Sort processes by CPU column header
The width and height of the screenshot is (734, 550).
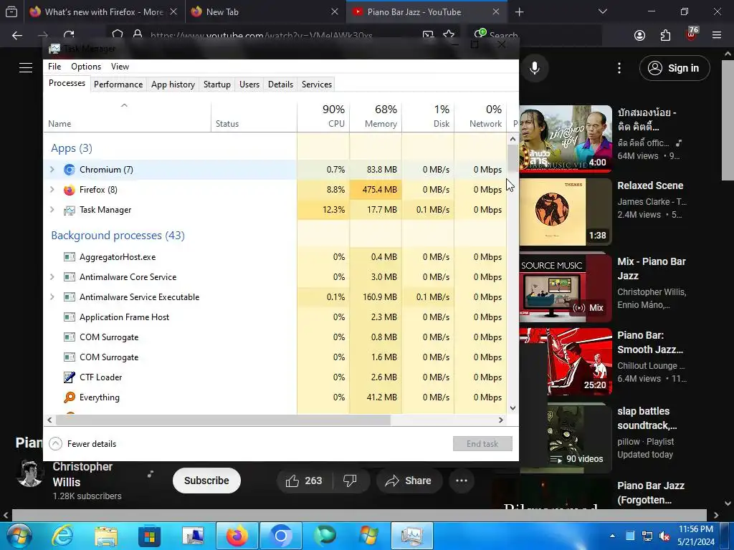pyautogui.click(x=323, y=115)
